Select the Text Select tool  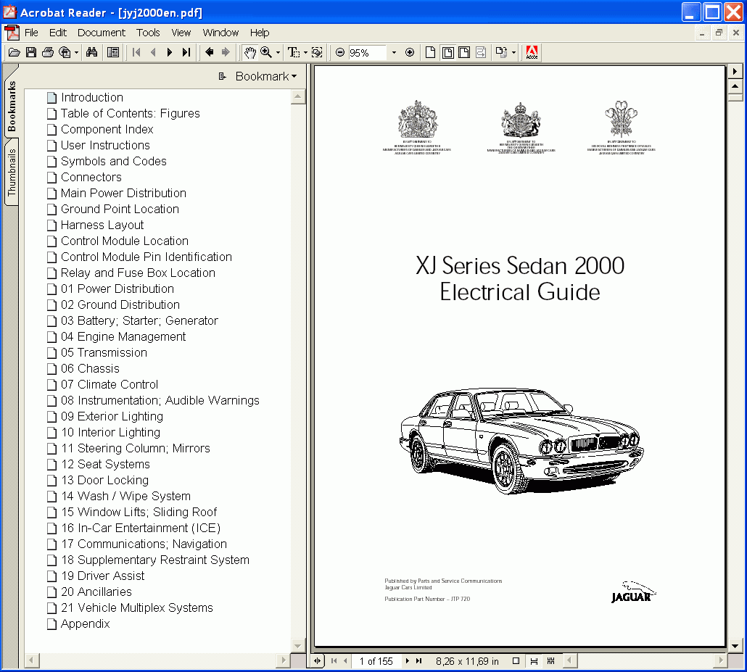click(294, 52)
